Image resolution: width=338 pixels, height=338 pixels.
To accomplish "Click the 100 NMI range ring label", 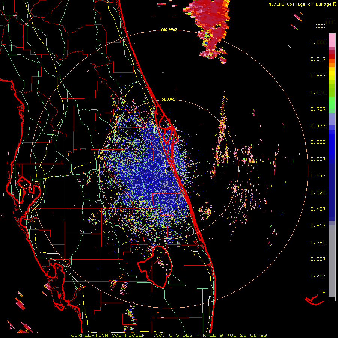I will (x=169, y=30).
